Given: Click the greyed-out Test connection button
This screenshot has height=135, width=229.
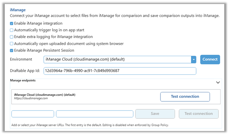Looking at the screenshot, I should pyautogui.click(x=199, y=114).
